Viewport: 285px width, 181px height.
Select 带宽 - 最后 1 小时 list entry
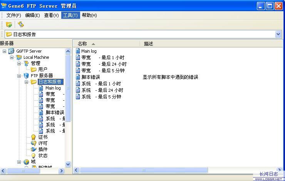pos(103,58)
